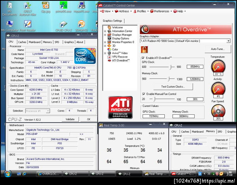The width and height of the screenshot is (237, 185).
Task: Open the Profiles menu
Action: pyautogui.click(x=141, y=11)
